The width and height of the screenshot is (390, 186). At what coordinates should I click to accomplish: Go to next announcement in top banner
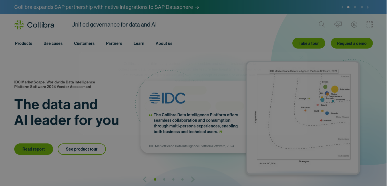coord(368,7)
